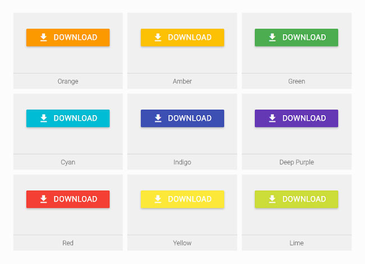
Task: Click the download arrow icon on red button
Action: [44, 199]
